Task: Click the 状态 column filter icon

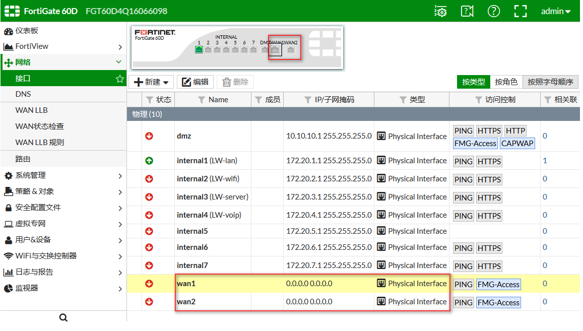Action: click(150, 100)
